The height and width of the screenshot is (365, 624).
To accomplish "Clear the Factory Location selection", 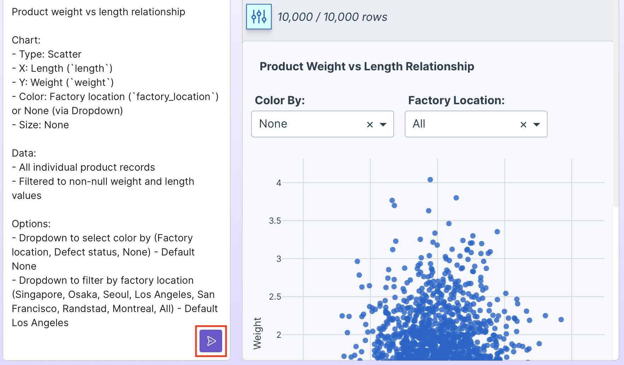I will [524, 124].
